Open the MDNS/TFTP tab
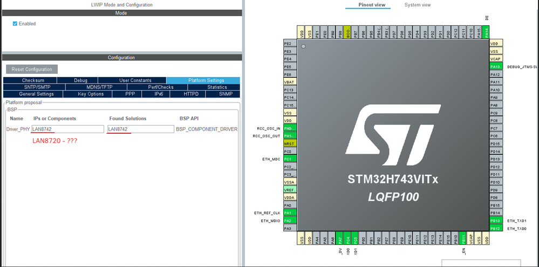The width and height of the screenshot is (539, 267). (96, 87)
